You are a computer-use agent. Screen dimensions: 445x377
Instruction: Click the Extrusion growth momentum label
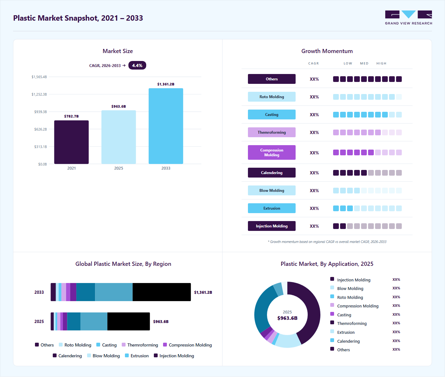272,208
